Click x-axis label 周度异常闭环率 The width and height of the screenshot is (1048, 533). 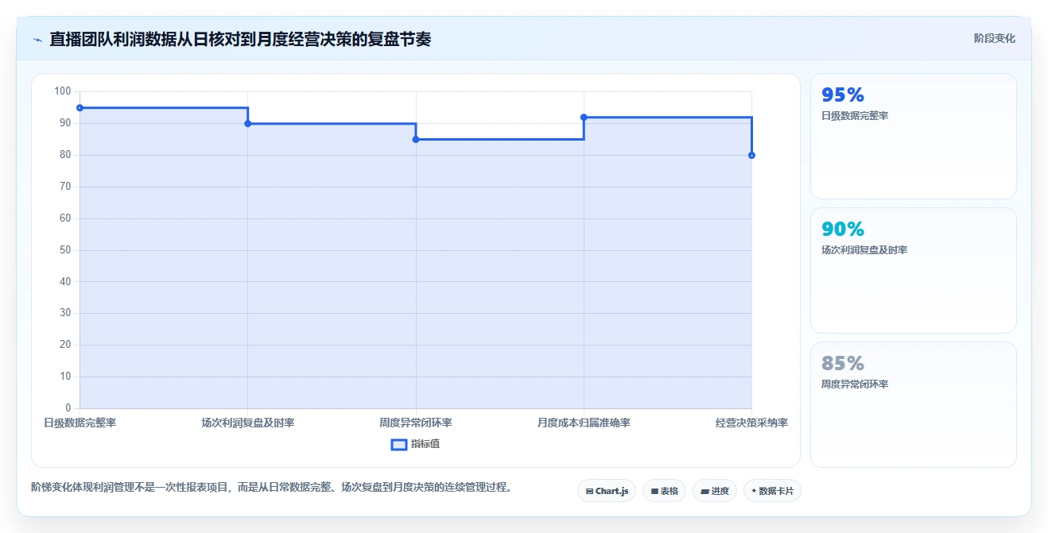point(416,423)
